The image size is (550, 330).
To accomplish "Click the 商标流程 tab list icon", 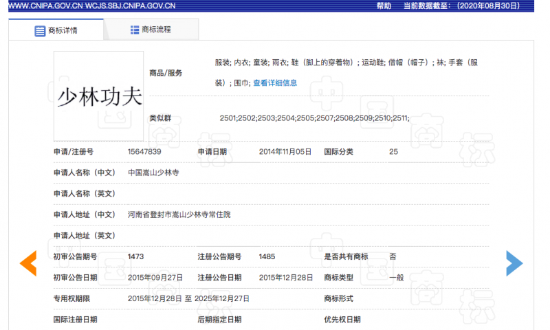I will click(x=135, y=30).
